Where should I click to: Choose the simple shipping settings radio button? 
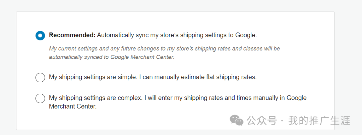[40, 77]
